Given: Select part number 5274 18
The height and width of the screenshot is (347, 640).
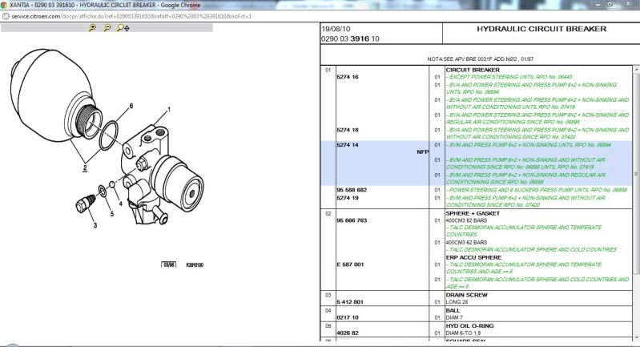Looking at the screenshot, I should pyautogui.click(x=348, y=130).
